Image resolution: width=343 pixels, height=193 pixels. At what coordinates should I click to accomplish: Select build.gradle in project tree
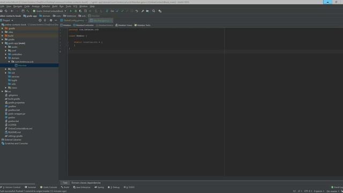[x=12, y=99]
